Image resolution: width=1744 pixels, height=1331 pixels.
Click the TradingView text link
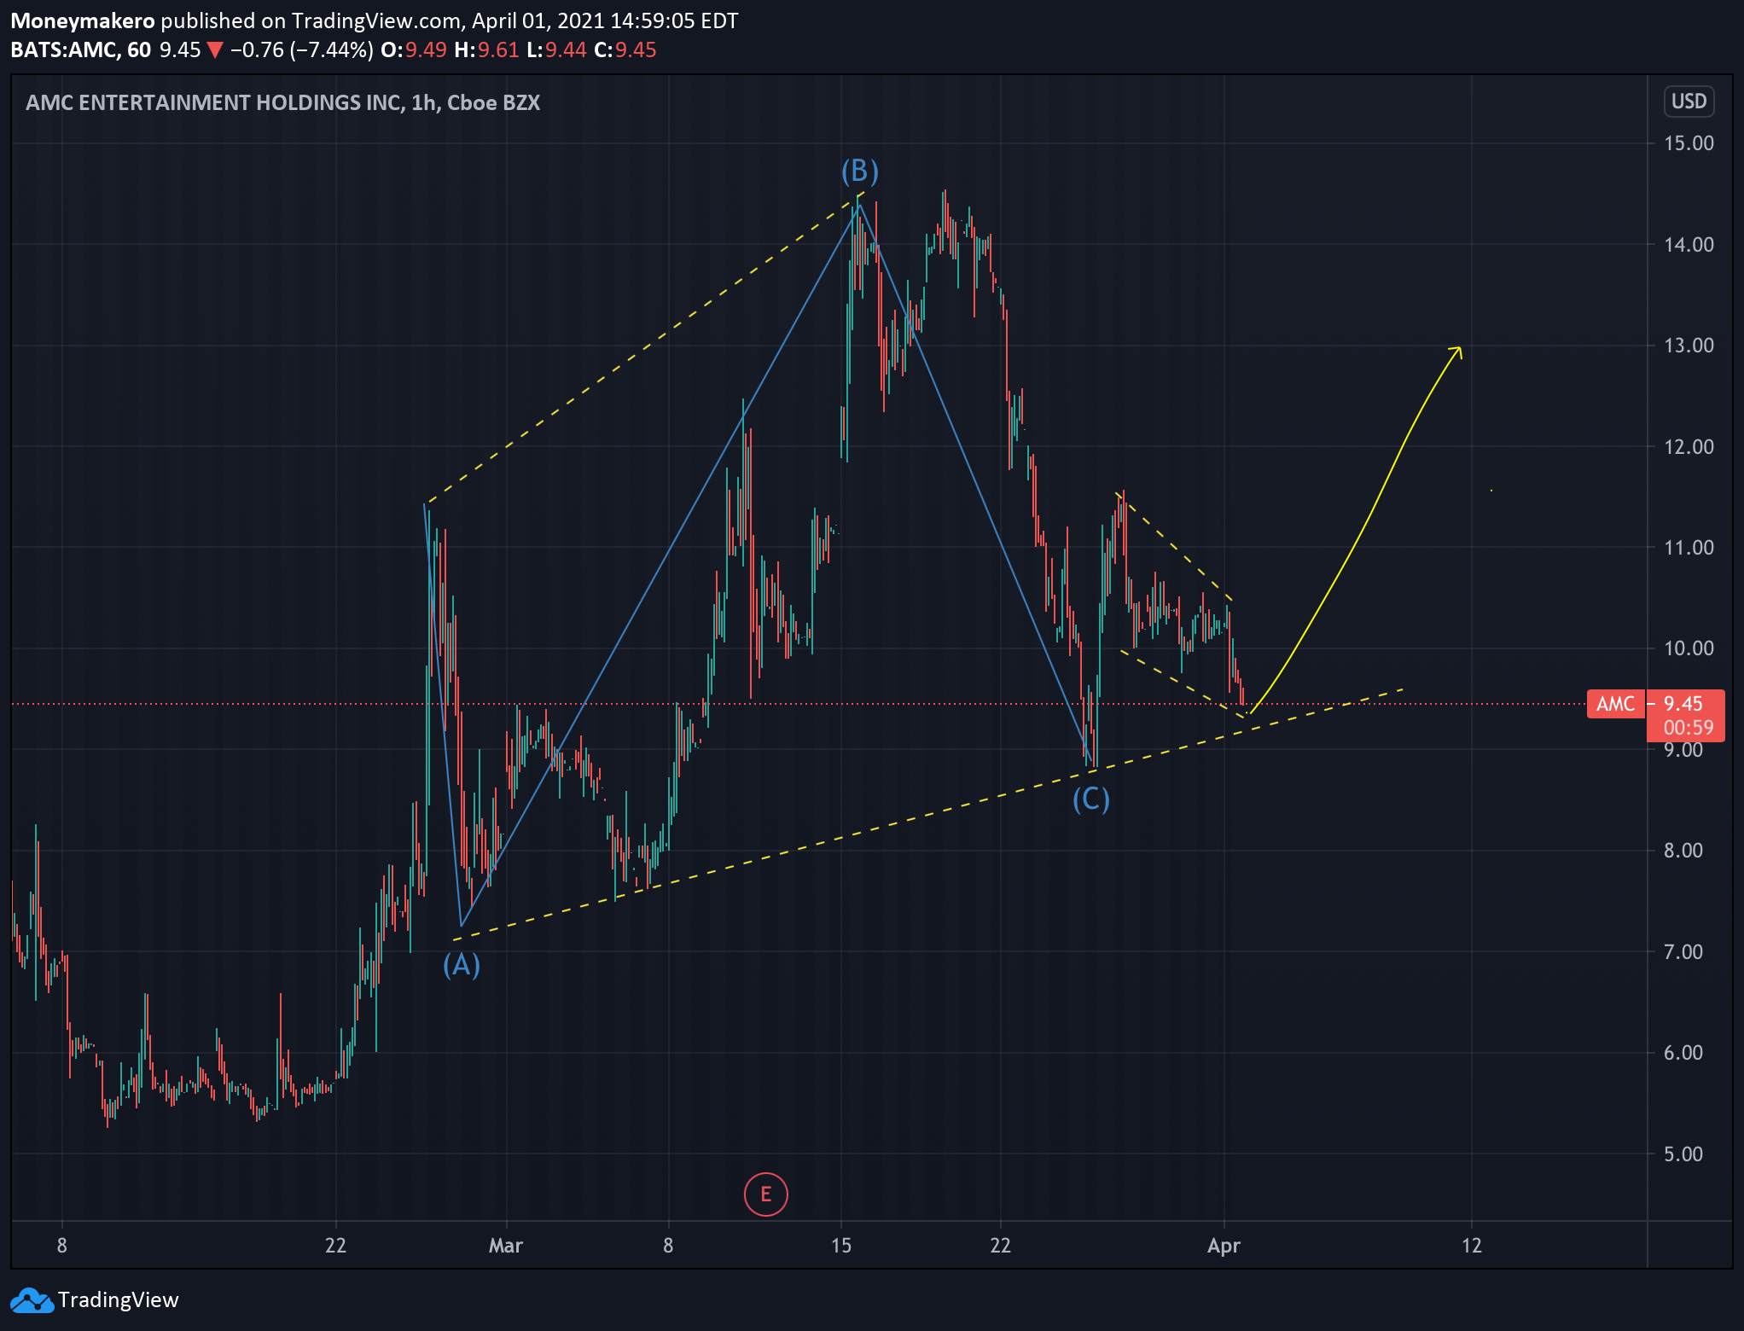[x=119, y=1300]
